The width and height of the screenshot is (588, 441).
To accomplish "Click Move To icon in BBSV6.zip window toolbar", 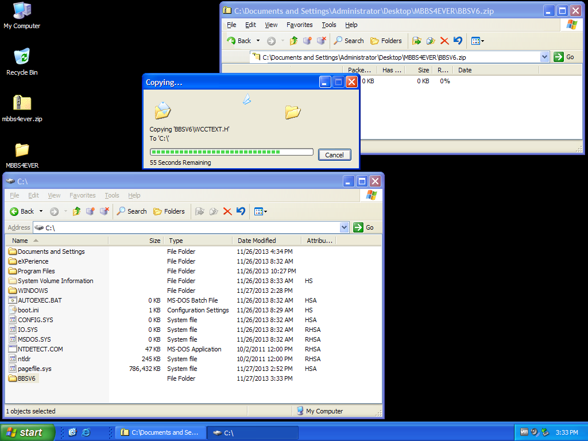I will [x=417, y=41].
